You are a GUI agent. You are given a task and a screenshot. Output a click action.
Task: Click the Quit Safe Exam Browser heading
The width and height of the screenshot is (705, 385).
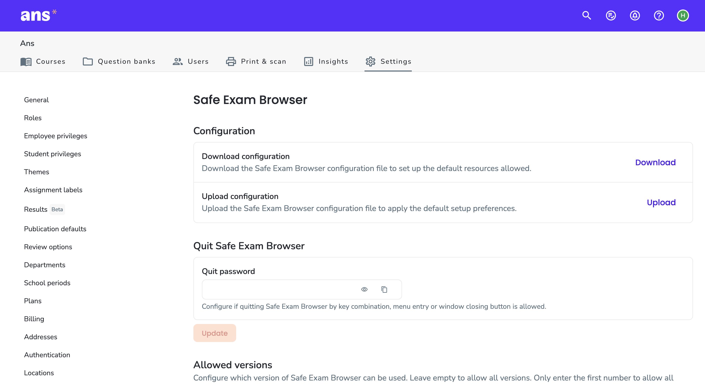249,246
